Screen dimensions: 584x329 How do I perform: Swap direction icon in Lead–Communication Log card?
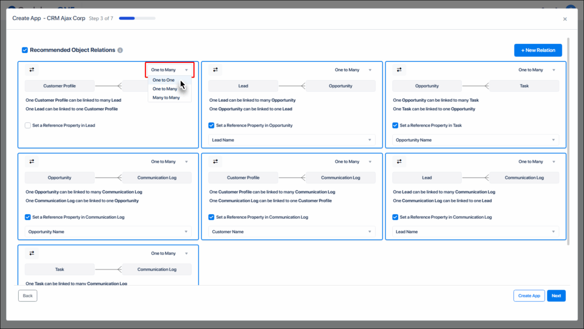(399, 162)
